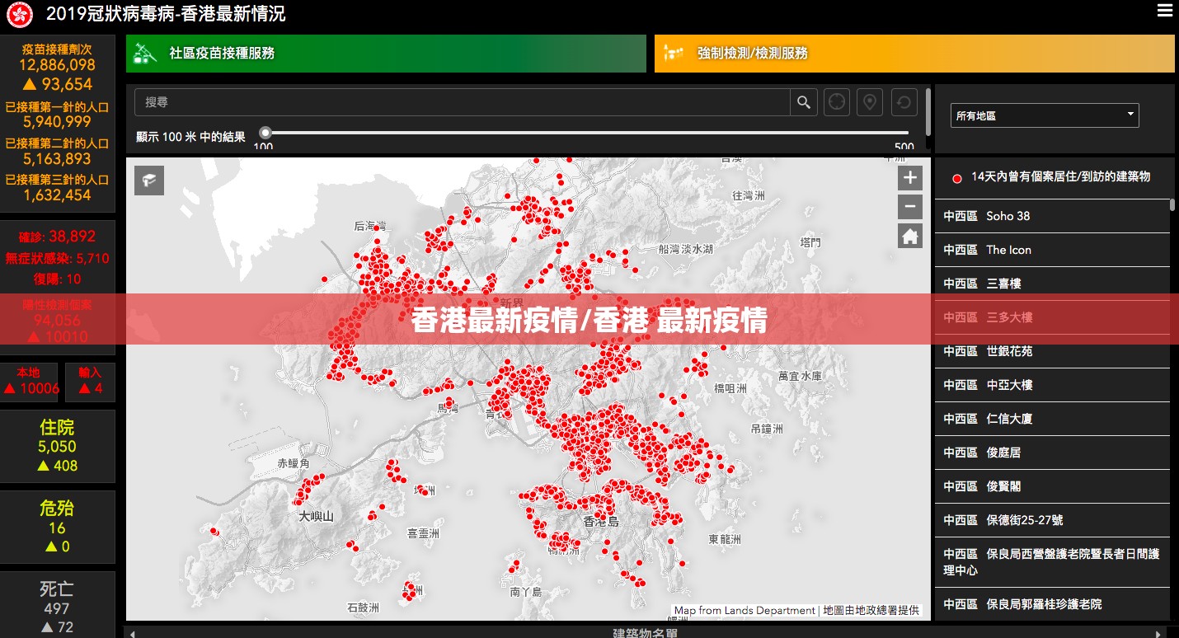Zoom out the map with minus button
Image resolution: width=1179 pixels, height=638 pixels.
910,206
